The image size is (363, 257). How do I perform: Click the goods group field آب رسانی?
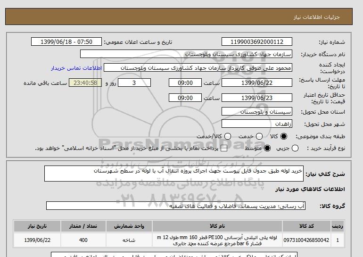[176, 206]
